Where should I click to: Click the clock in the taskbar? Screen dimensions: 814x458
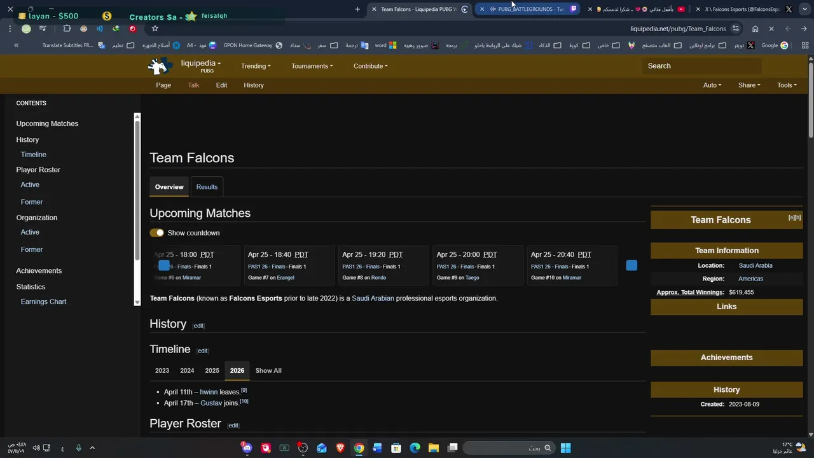[x=17, y=448]
